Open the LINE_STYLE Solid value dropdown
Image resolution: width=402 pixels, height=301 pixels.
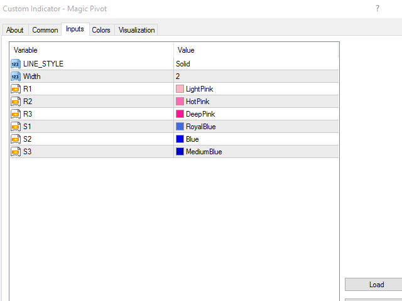(256, 64)
